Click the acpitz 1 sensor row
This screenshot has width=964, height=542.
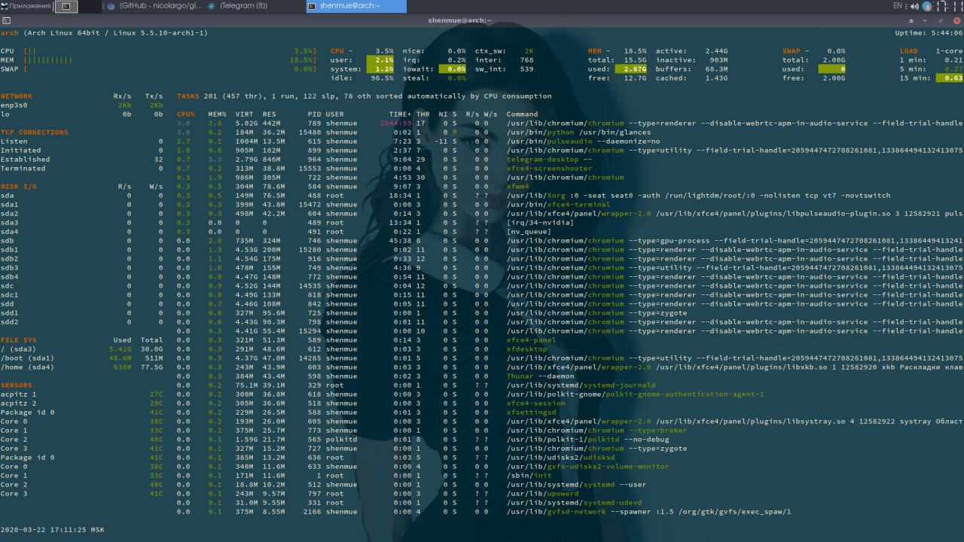(x=82, y=394)
